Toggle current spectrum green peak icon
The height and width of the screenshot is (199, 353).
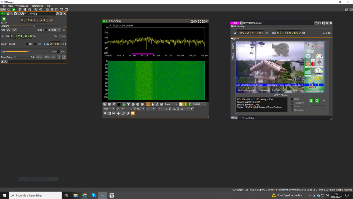click(124, 104)
